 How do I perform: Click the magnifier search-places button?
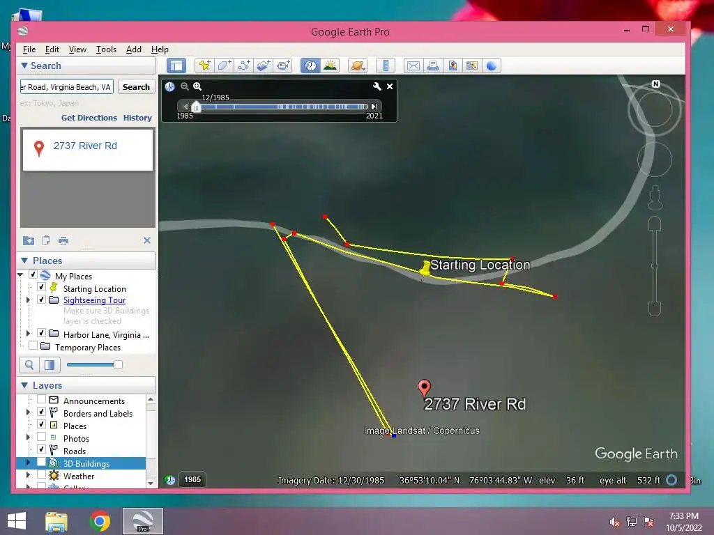tap(29, 365)
